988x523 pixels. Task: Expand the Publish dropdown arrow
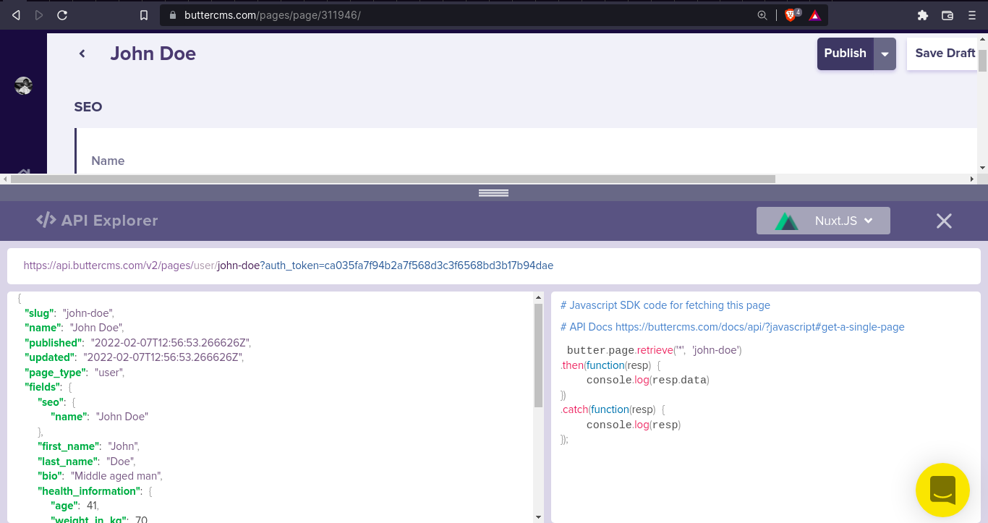pos(885,54)
